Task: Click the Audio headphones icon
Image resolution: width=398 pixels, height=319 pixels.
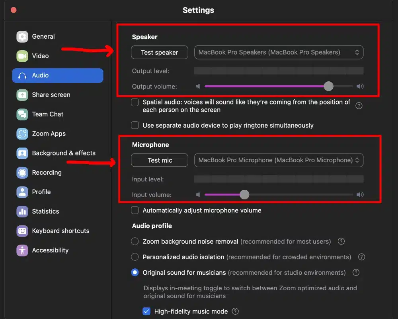Action: coord(22,75)
